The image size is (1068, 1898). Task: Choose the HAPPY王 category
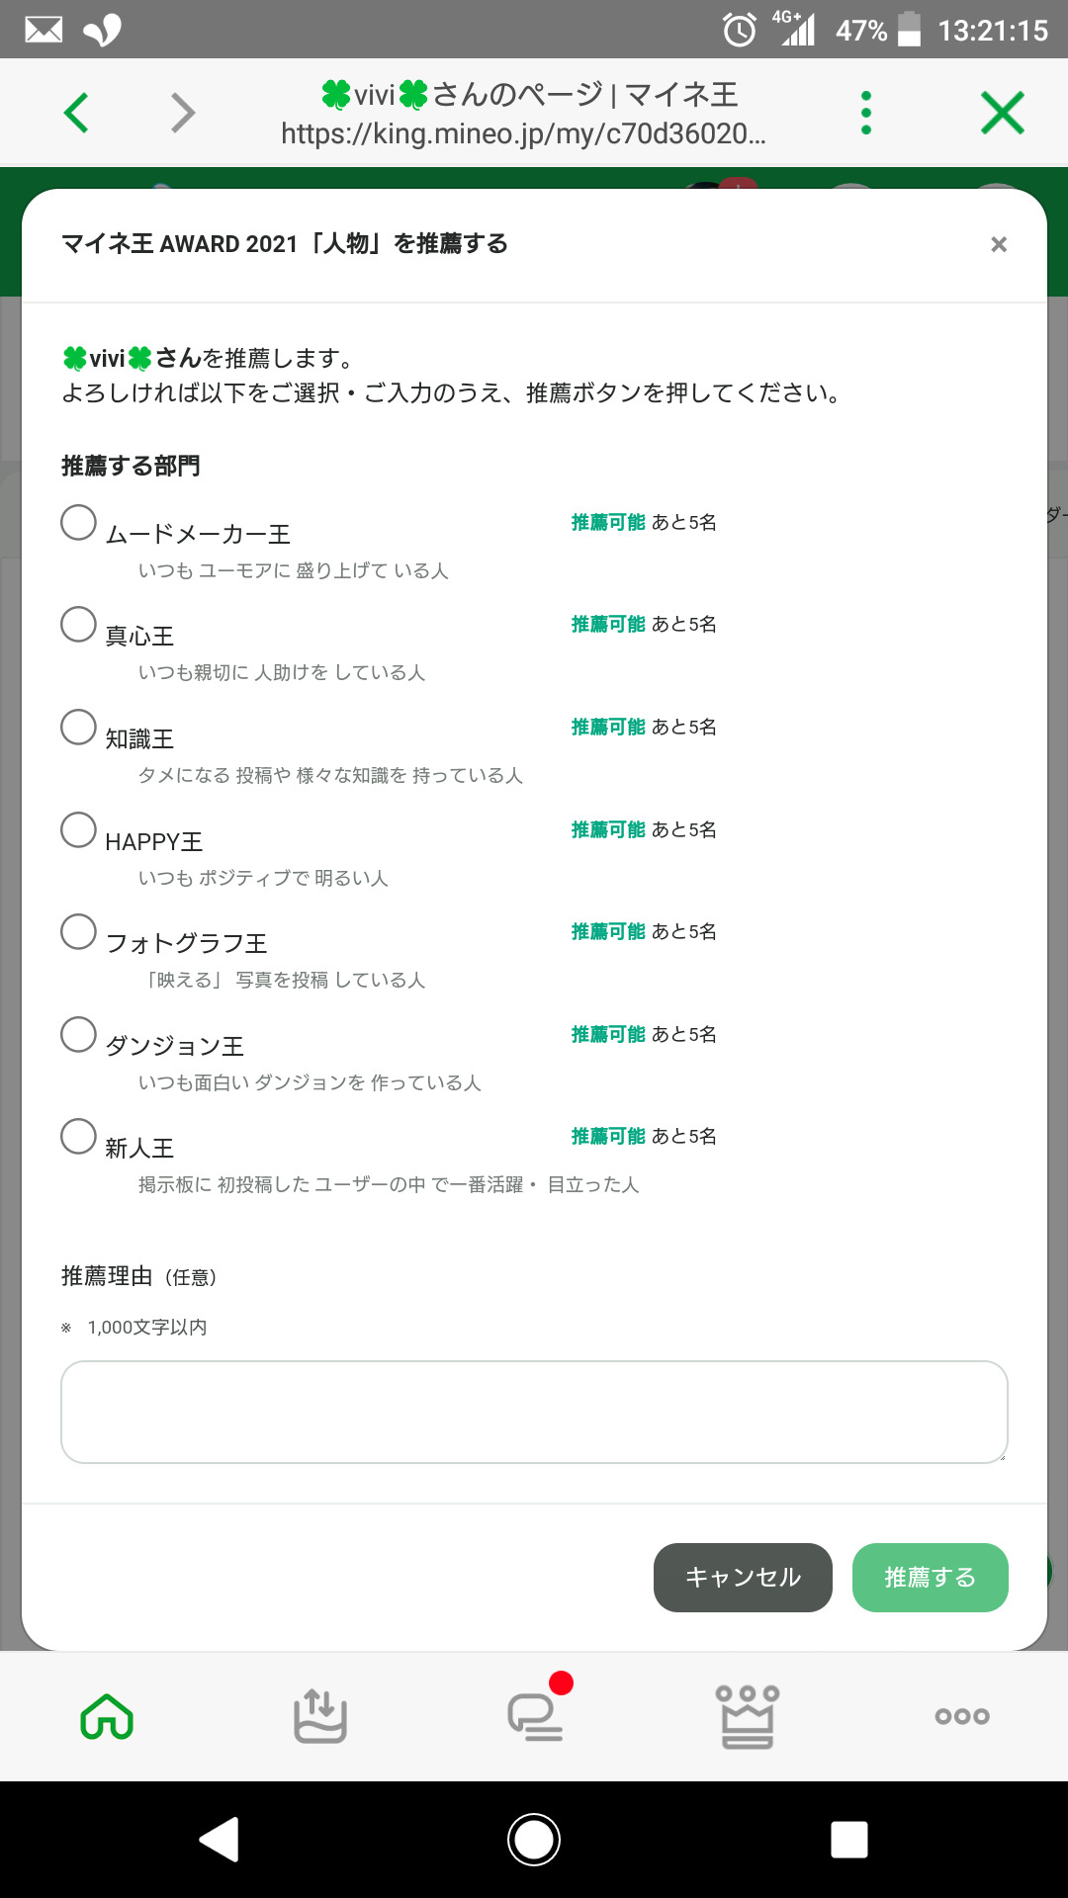point(79,830)
